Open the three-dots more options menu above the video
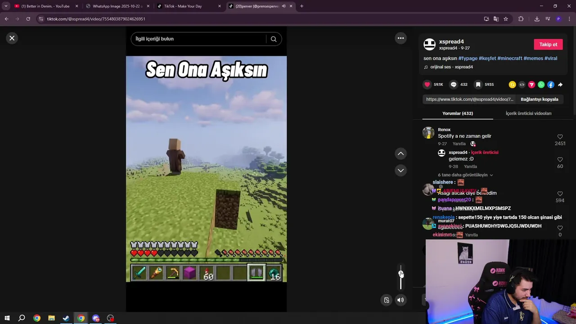Image resolution: width=576 pixels, height=324 pixels. pos(400,38)
